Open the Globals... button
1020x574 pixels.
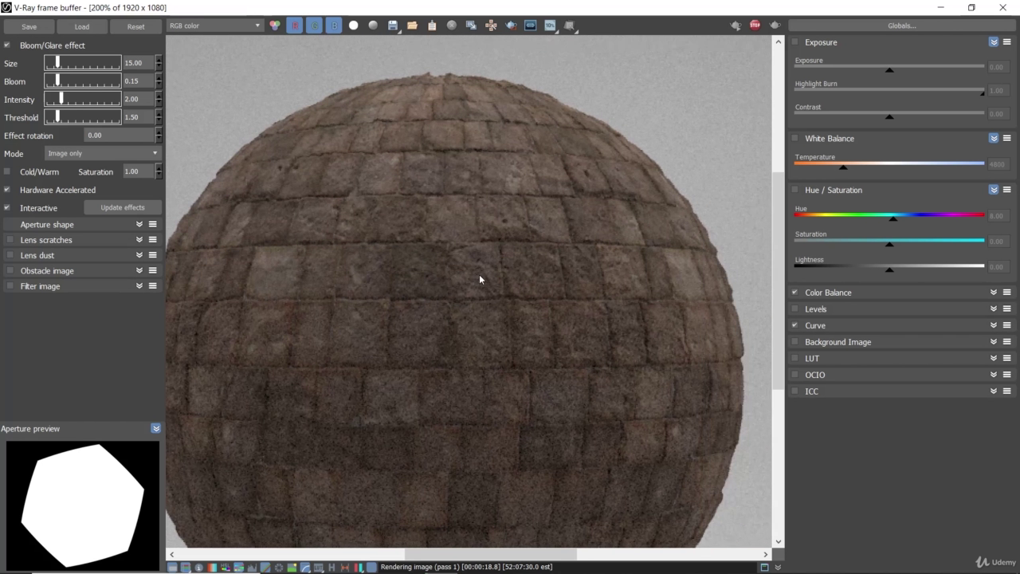pyautogui.click(x=901, y=26)
